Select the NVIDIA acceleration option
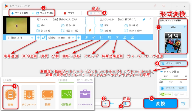 pos(166,94)
